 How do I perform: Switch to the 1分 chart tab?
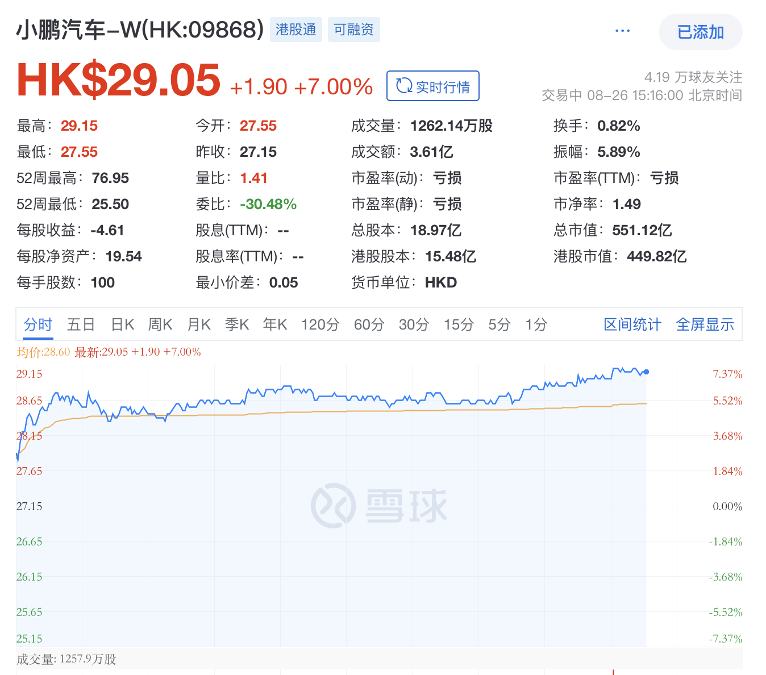coord(536,324)
